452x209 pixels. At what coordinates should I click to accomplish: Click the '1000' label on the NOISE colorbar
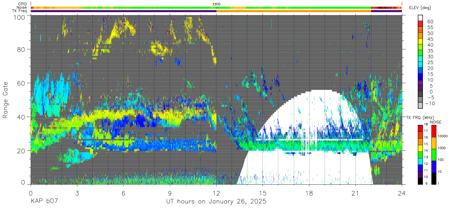tap(442, 148)
